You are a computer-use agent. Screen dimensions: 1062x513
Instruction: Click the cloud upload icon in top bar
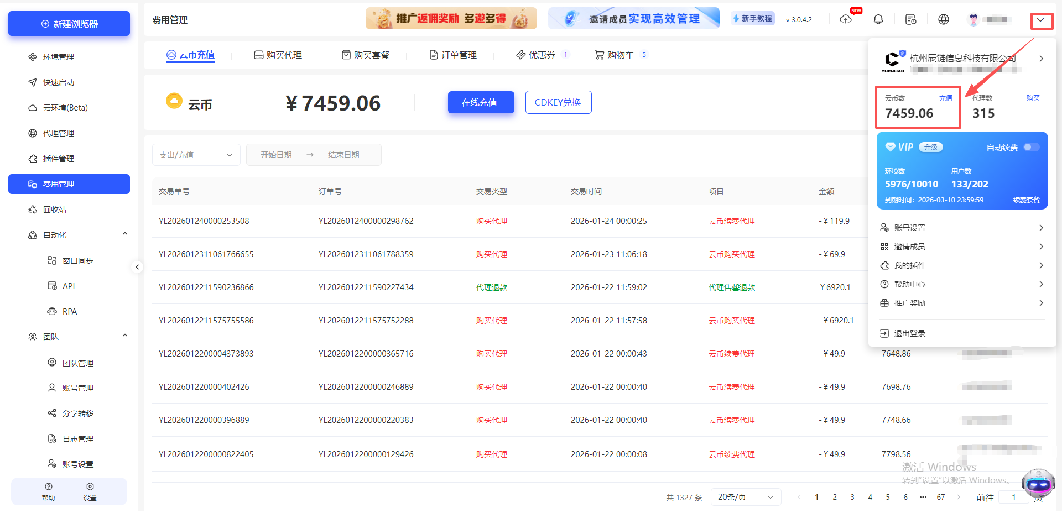846,19
